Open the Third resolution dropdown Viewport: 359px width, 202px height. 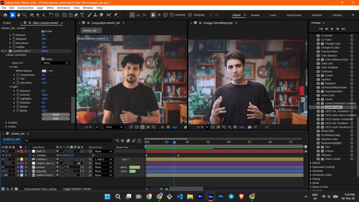pos(114,127)
